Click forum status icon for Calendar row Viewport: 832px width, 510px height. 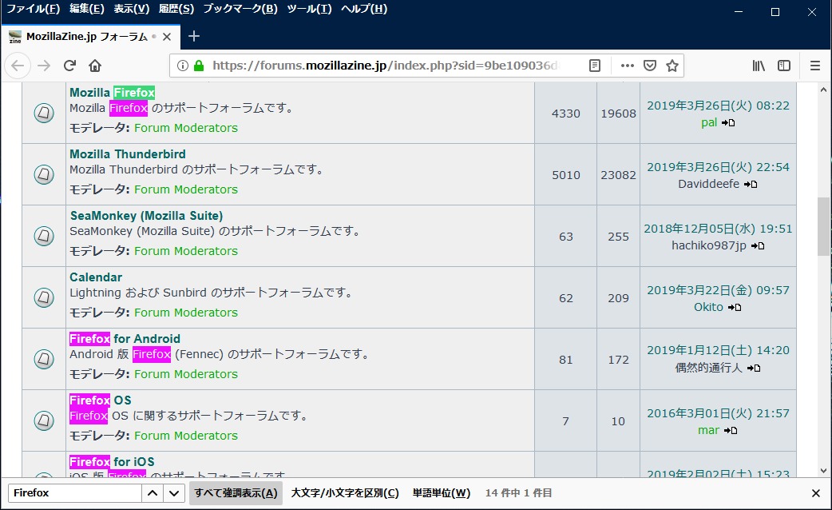(44, 297)
